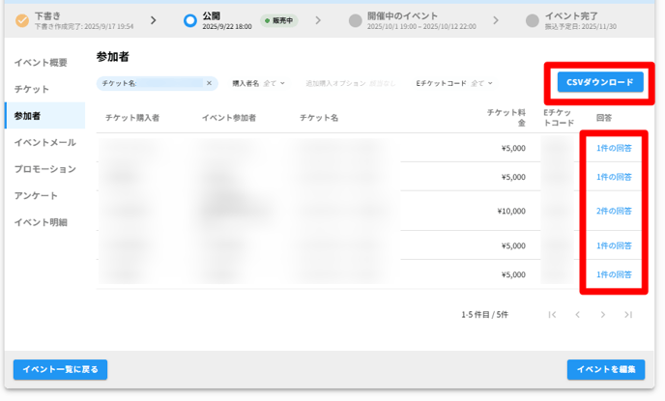This screenshot has width=665, height=401.
Task: Click the 公開 current step circle icon
Action: (190, 20)
